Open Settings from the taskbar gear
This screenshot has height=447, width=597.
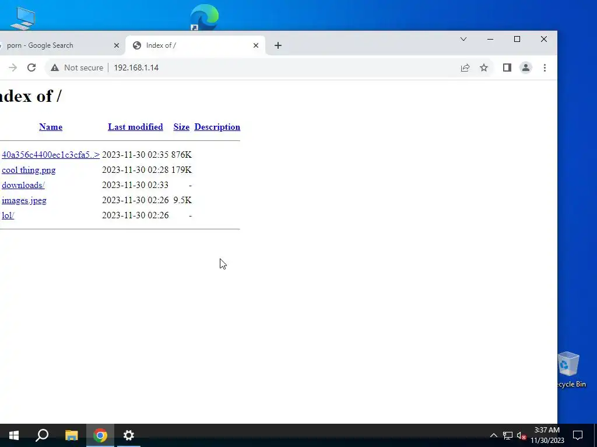point(129,435)
